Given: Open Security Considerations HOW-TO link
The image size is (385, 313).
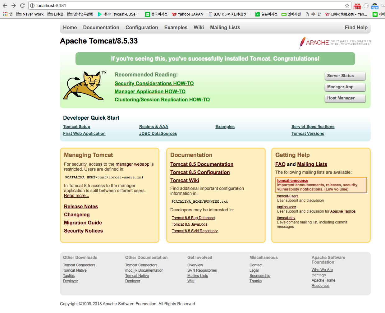Looking at the screenshot, I should click(x=154, y=83).
